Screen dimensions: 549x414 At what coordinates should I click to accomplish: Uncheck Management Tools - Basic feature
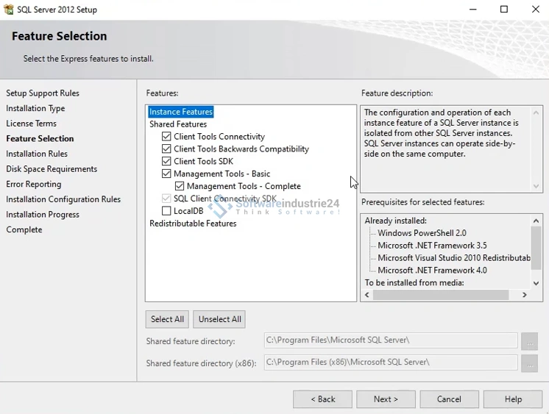(166, 174)
